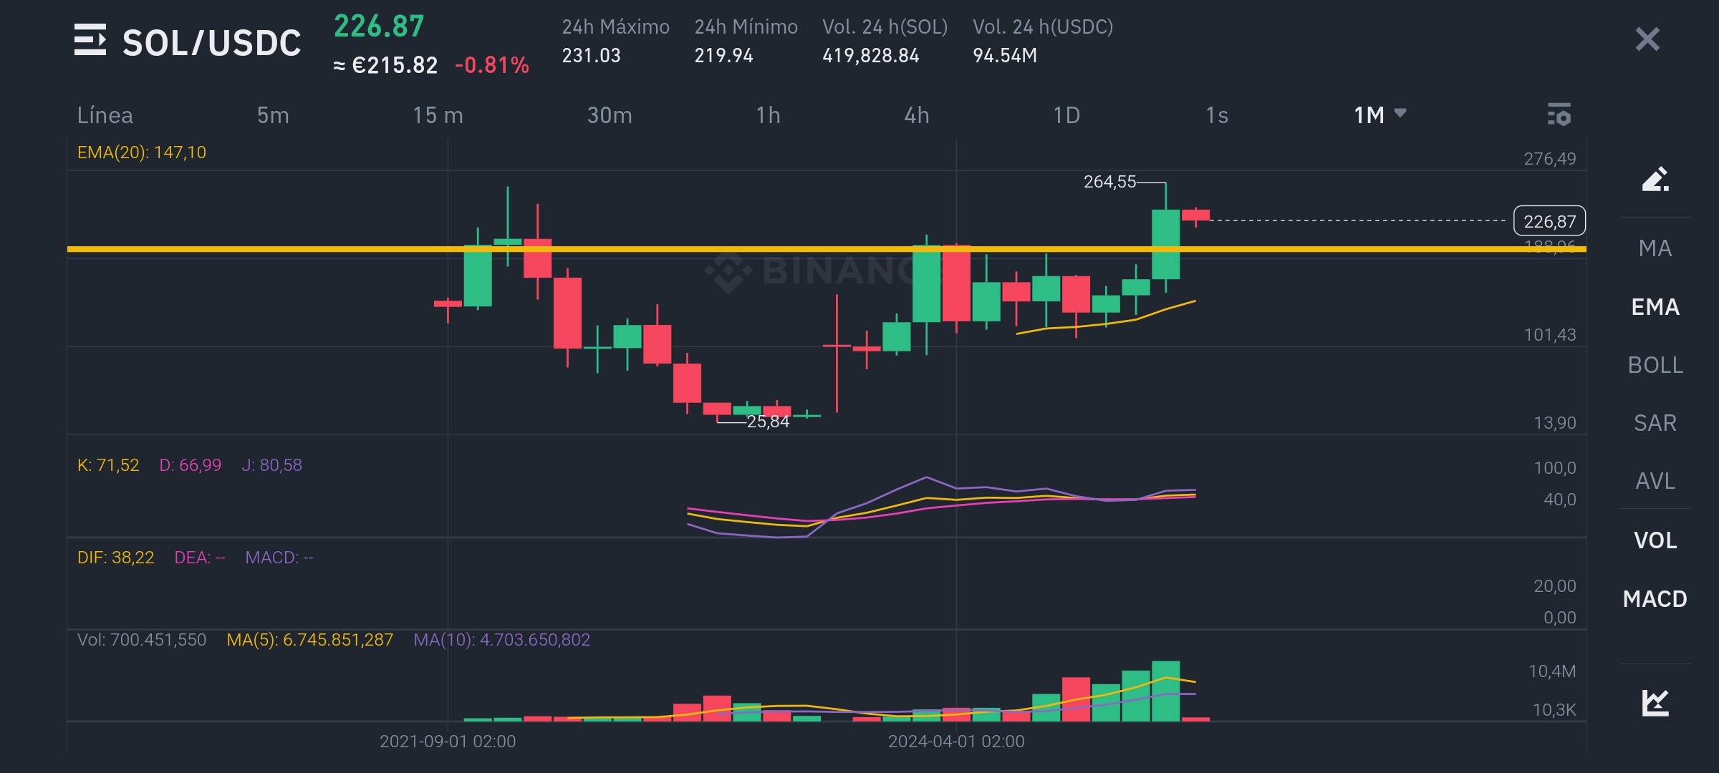Click the MA(10): 4.703.650,802 label
Viewport: 1719px width, 773px height.
[502, 640]
